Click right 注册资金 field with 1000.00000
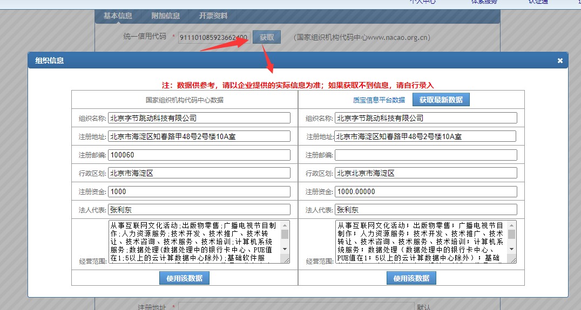The image size is (581, 310). point(426,191)
